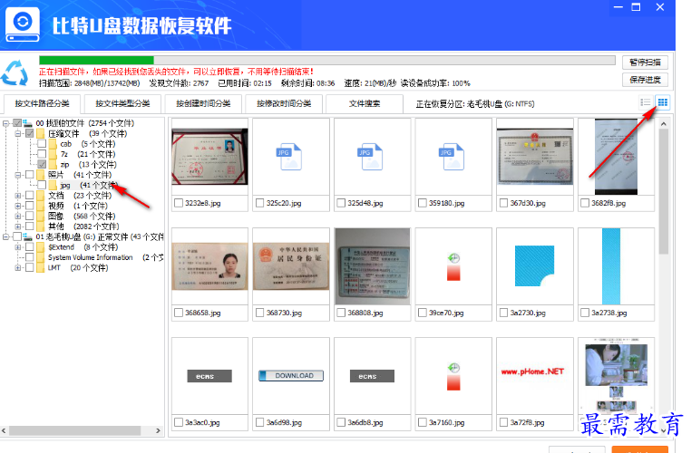Click the red icon thumbnail of 39ce70.jpg

click(x=453, y=266)
